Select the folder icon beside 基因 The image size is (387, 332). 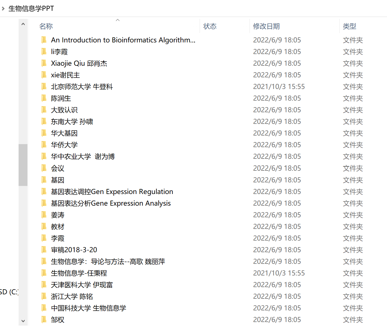[44, 180]
